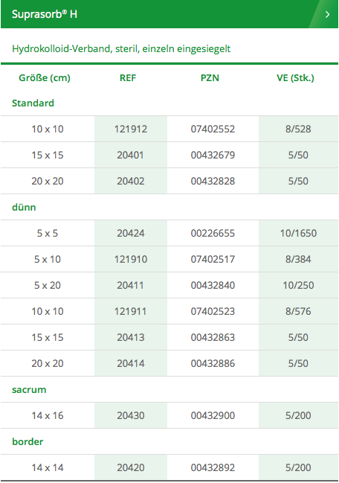Screen dimensions: 339x483
Task: Select PZN 00432892 in border row
Action: click(x=213, y=467)
